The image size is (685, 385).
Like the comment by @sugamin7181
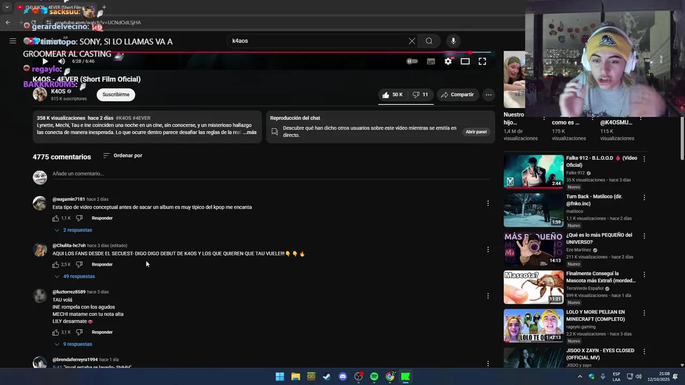[56, 218]
